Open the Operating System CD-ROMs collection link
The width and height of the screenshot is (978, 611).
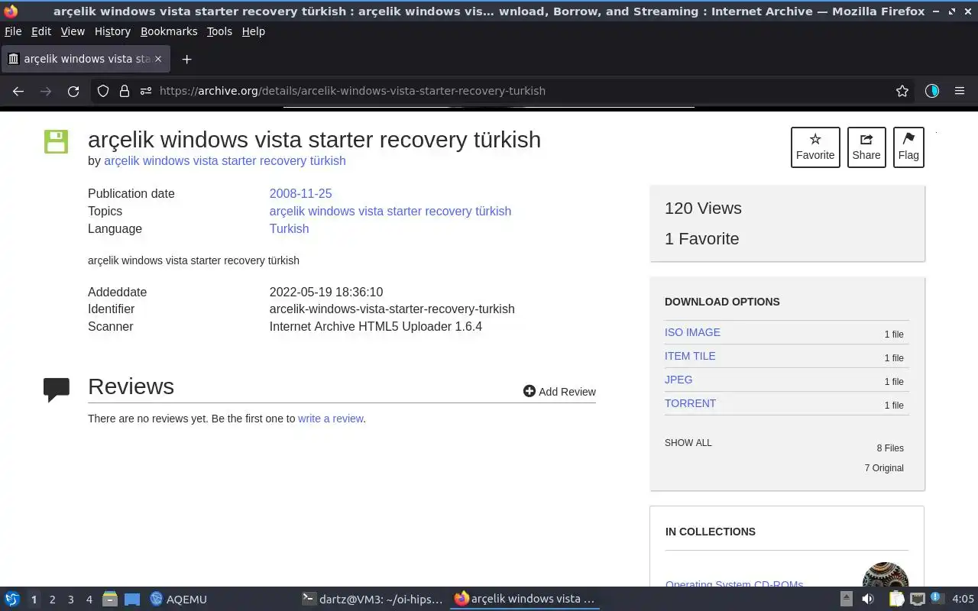click(734, 583)
